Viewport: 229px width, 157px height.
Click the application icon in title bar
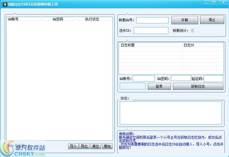click(x=5, y=4)
